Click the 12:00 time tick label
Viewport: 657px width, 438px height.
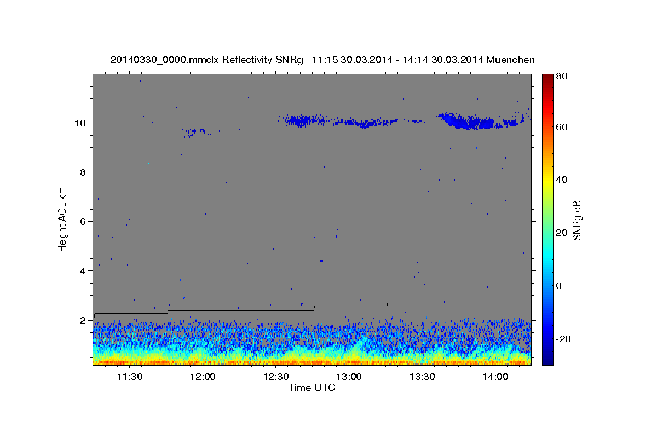pyautogui.click(x=203, y=377)
